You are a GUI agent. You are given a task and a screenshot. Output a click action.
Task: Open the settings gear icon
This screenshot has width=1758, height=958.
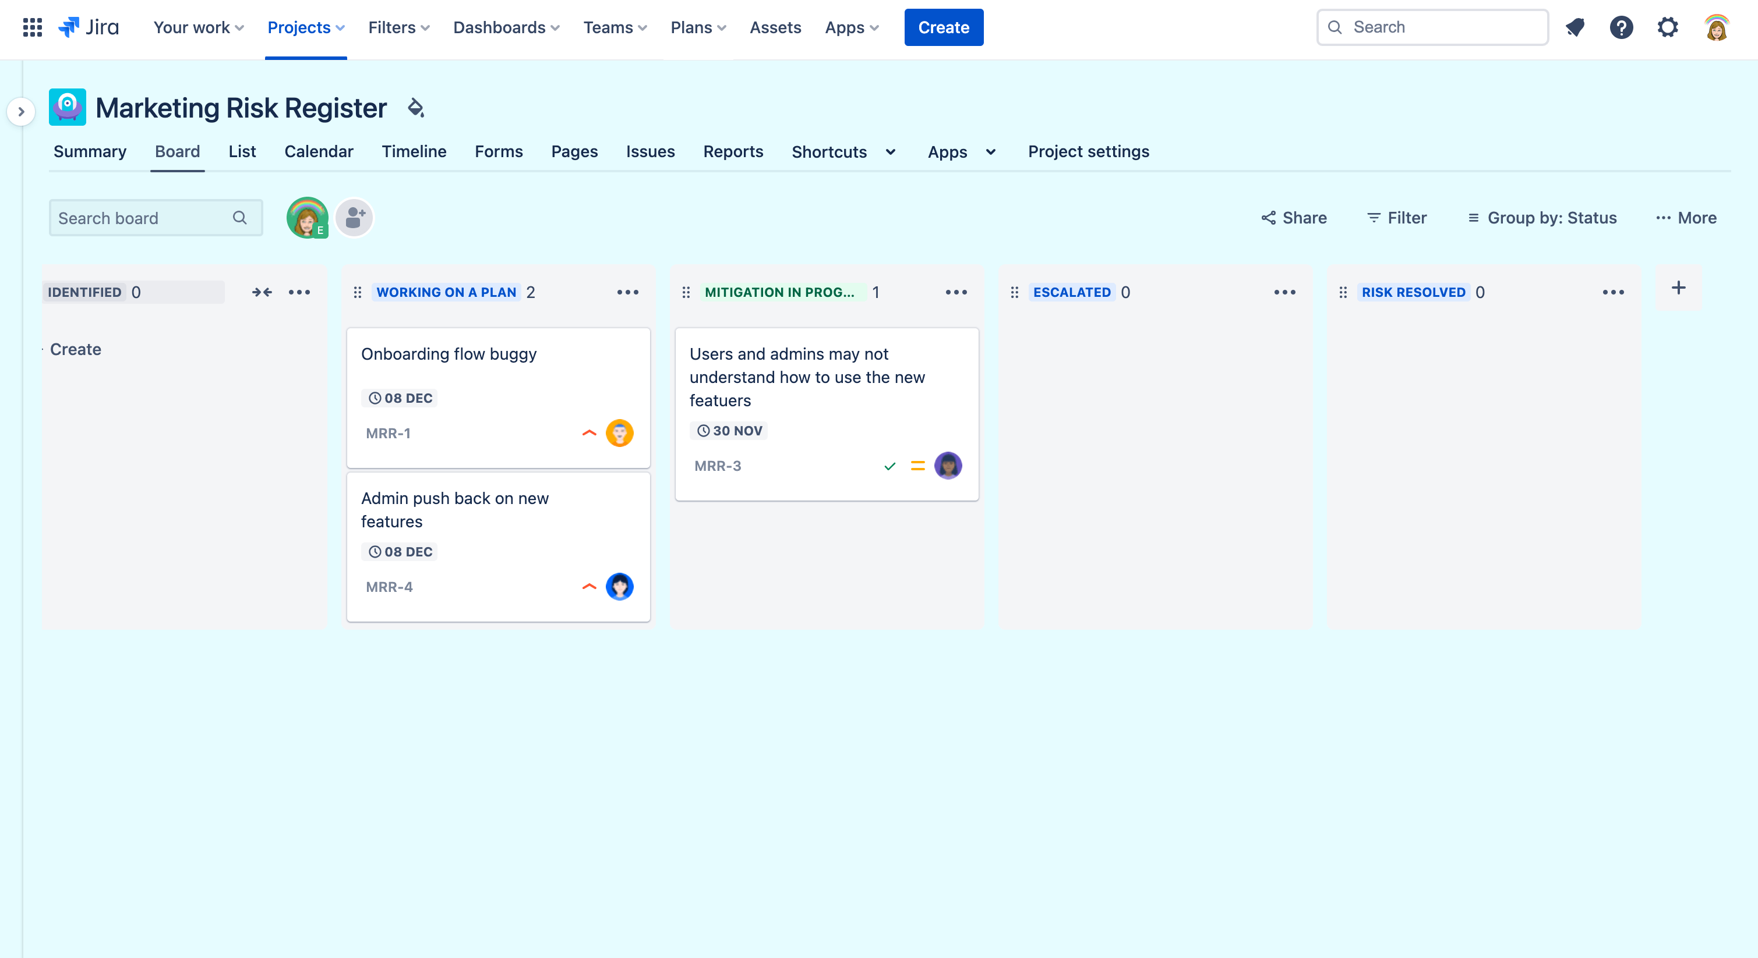[x=1668, y=27]
